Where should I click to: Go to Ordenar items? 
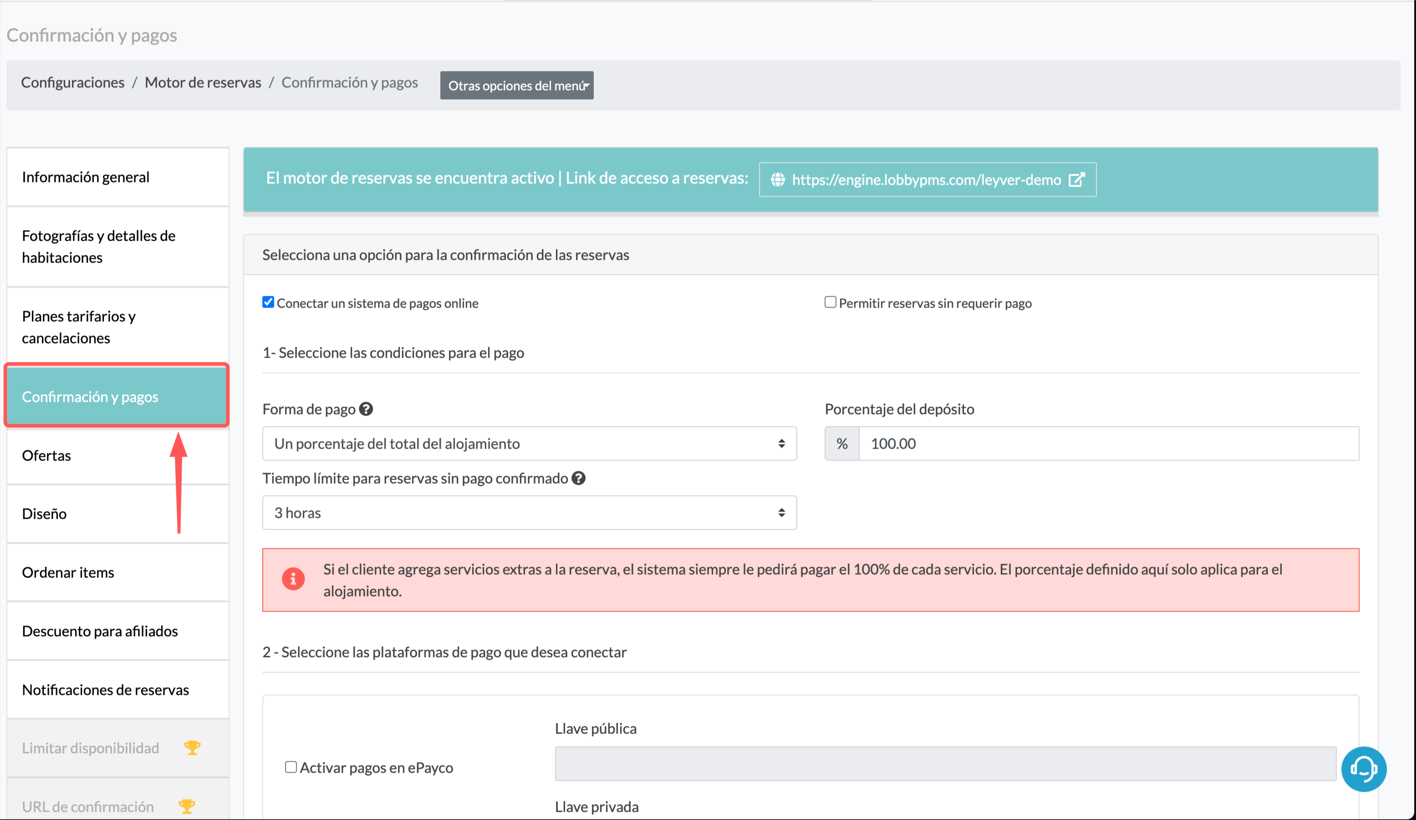point(118,572)
